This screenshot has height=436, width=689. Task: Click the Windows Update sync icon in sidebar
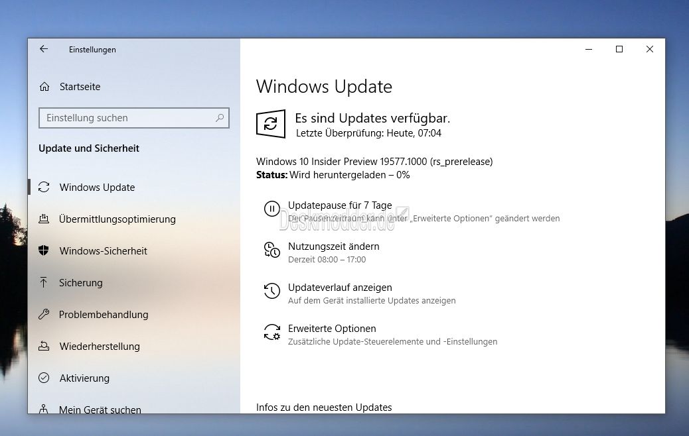(x=44, y=188)
